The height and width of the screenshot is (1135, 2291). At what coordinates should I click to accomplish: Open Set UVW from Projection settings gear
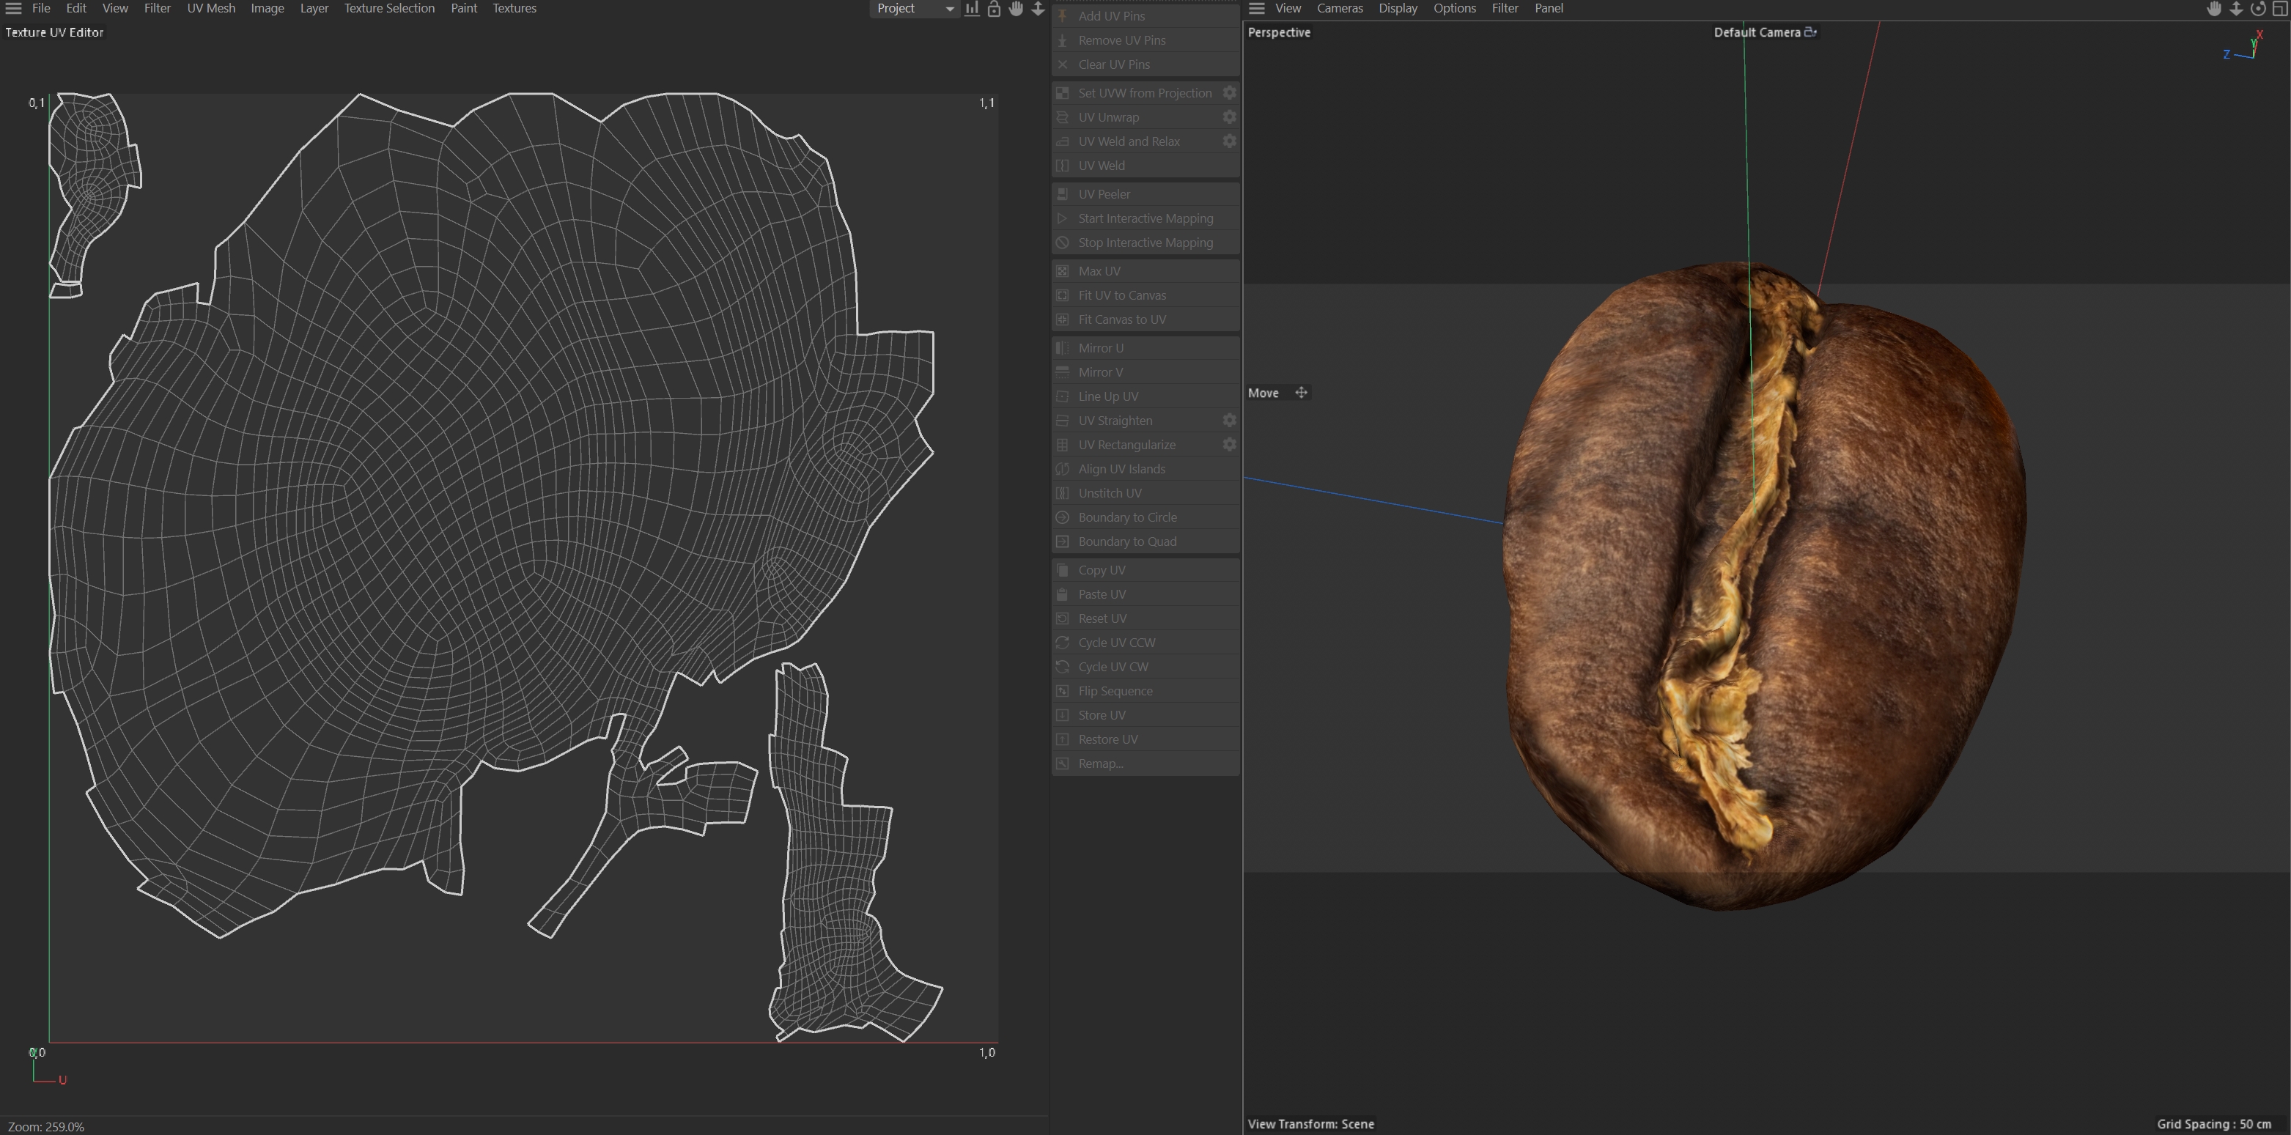tap(1229, 92)
